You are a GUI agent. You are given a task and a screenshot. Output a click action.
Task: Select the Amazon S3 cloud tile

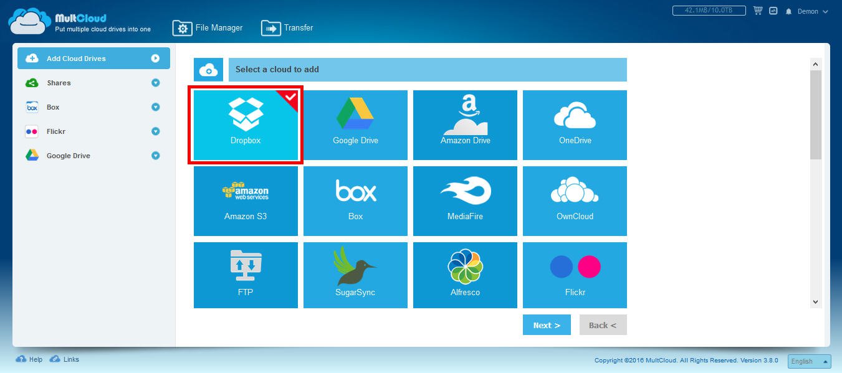point(246,201)
